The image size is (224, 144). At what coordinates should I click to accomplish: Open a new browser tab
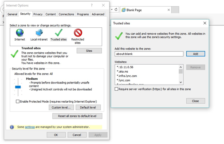pyautogui.click(x=175, y=10)
